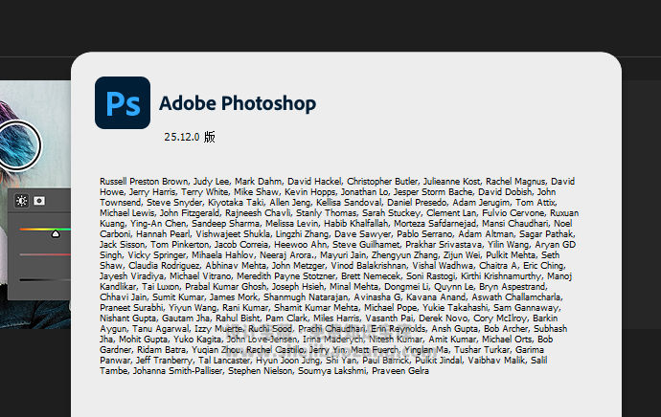Select the mask icon in the properties panel
The width and height of the screenshot is (661, 417).
pyautogui.click(x=39, y=201)
